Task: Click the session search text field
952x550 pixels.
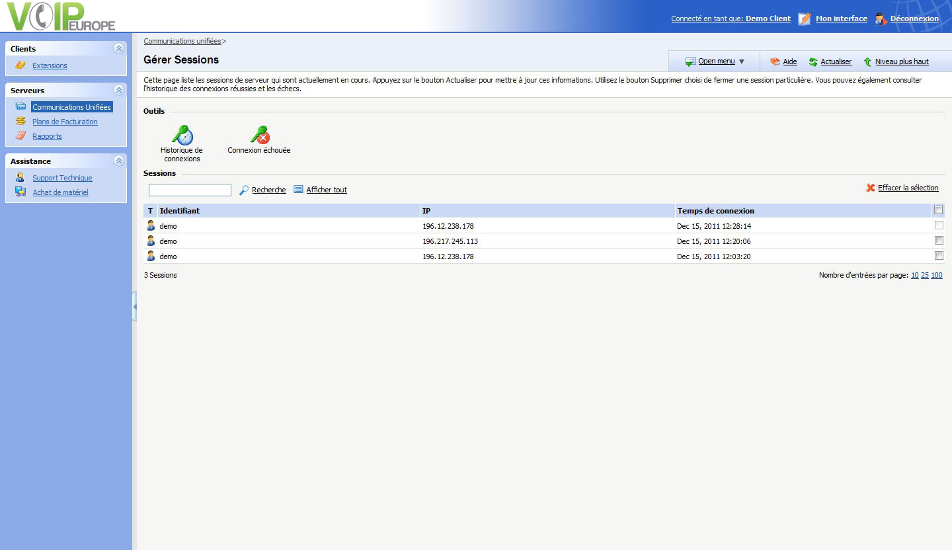Action: (190, 190)
